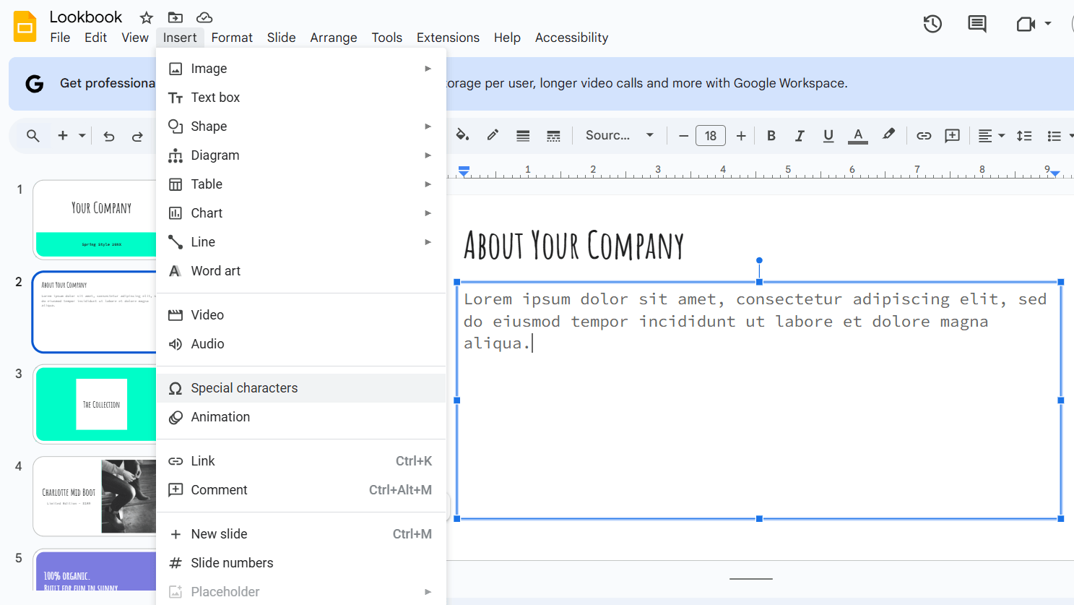This screenshot has width=1074, height=605.
Task: Click the undo icon
Action: (108, 135)
